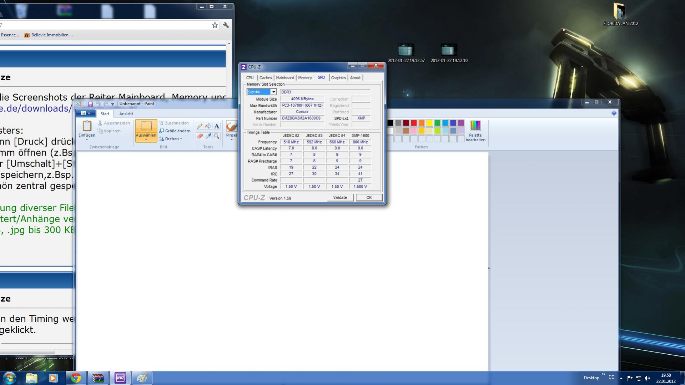The width and height of the screenshot is (685, 385).
Task: Pick the red color swatch
Action: 414,123
